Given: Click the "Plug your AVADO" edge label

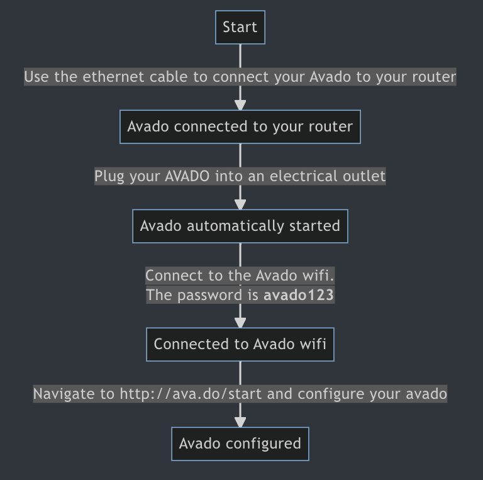Looking at the screenshot, I should tap(240, 176).
